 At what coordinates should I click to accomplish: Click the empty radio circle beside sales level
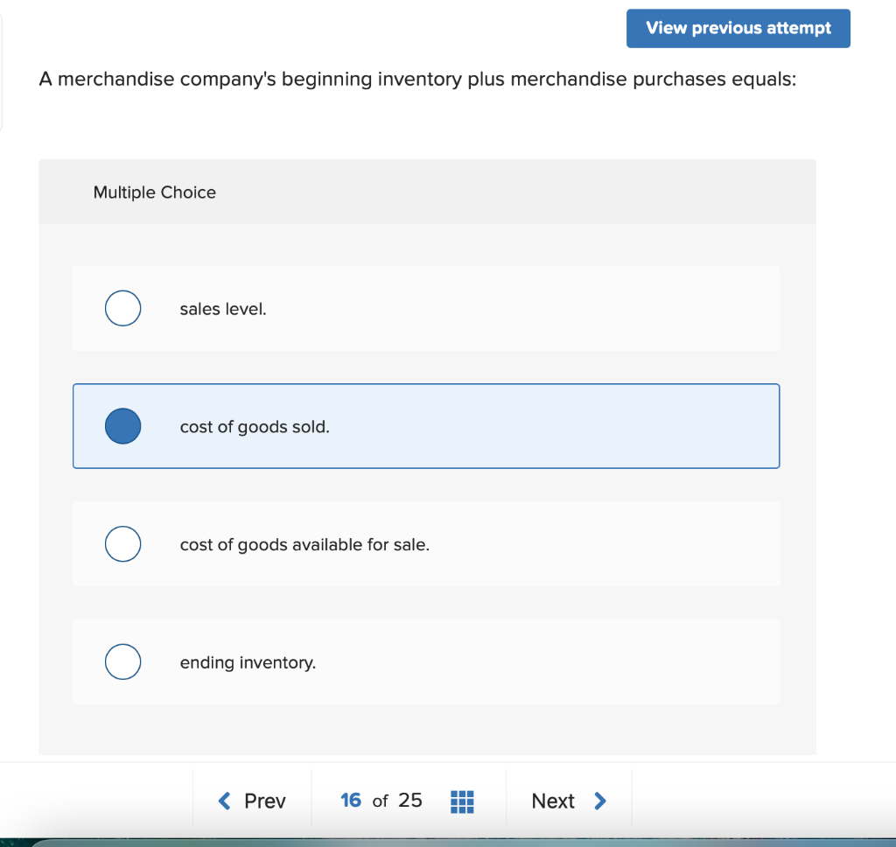click(122, 308)
